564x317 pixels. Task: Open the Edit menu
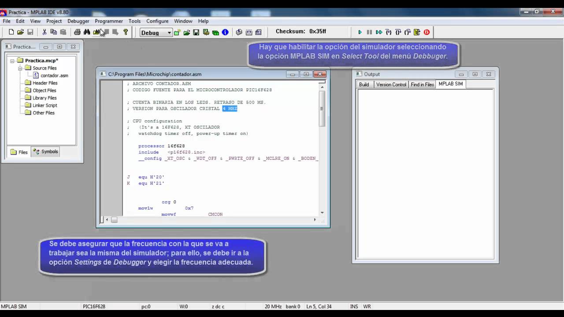point(20,21)
